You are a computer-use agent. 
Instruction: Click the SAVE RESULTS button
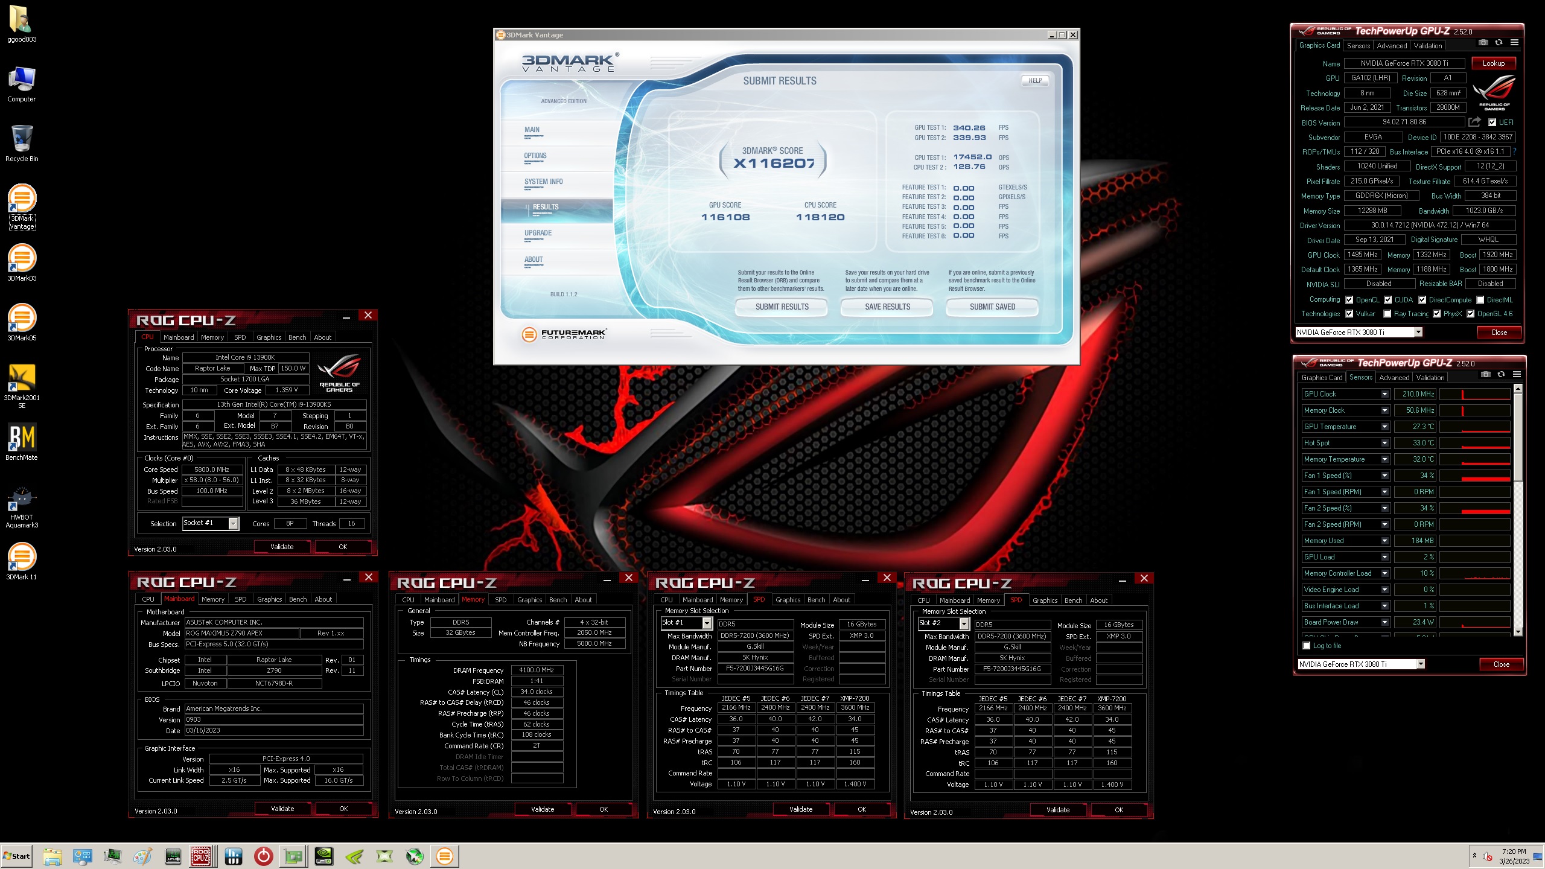pyautogui.click(x=887, y=307)
